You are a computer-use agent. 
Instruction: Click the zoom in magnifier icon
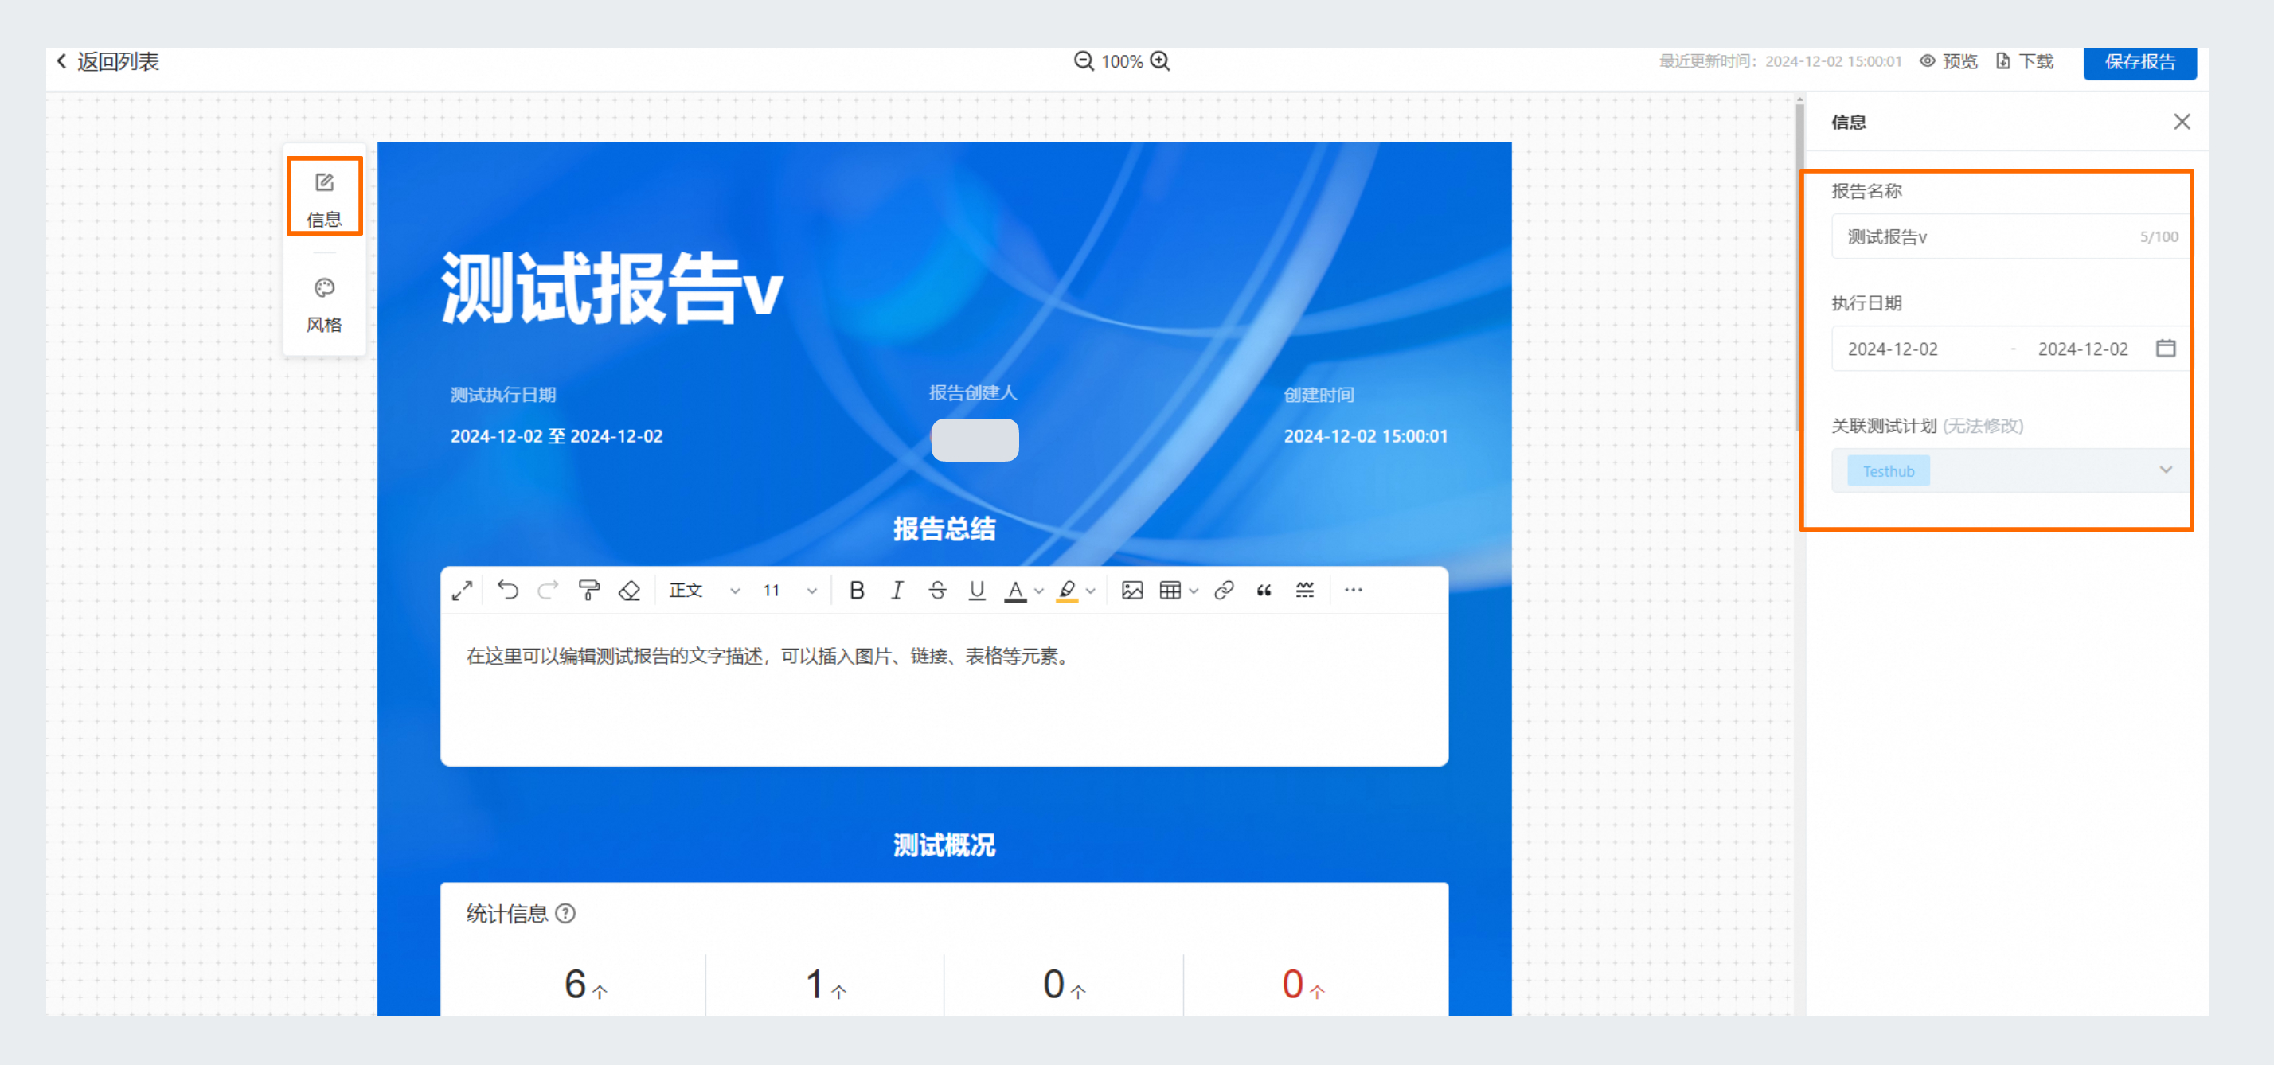point(1160,60)
